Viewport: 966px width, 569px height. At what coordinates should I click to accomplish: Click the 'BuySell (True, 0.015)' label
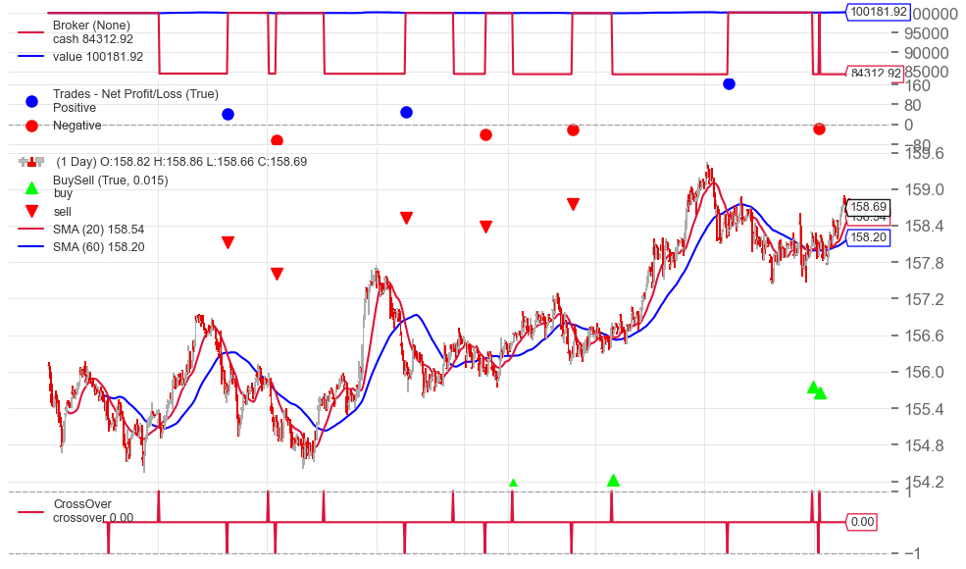point(110,180)
